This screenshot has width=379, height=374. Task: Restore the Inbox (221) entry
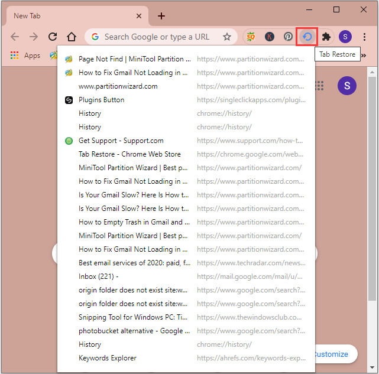186,277
